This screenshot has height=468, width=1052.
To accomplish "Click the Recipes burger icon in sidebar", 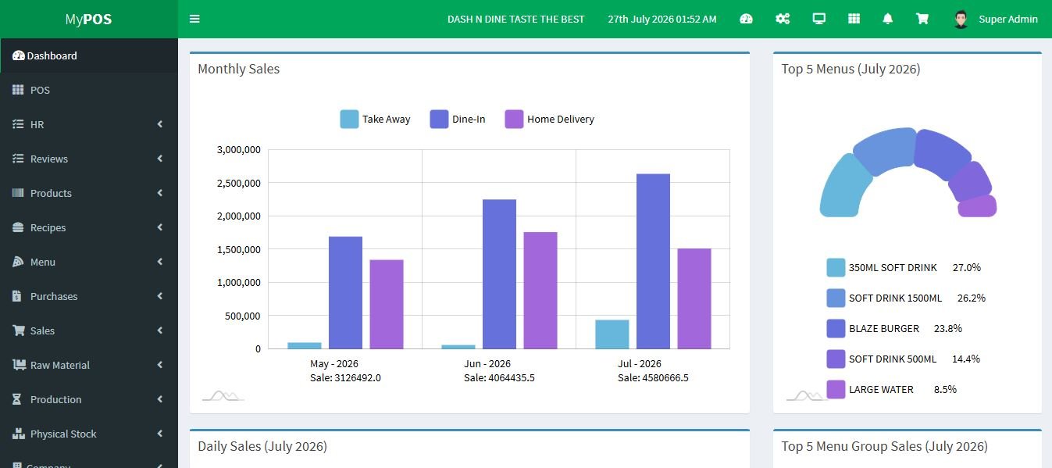I will [18, 227].
